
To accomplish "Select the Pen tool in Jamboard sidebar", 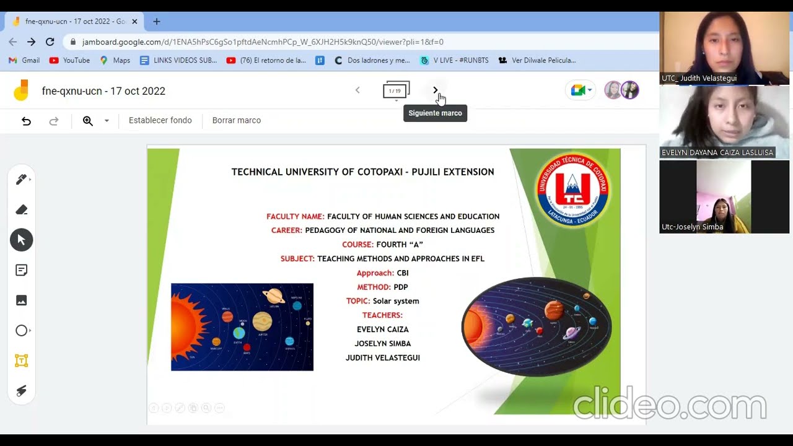I will coord(21,180).
